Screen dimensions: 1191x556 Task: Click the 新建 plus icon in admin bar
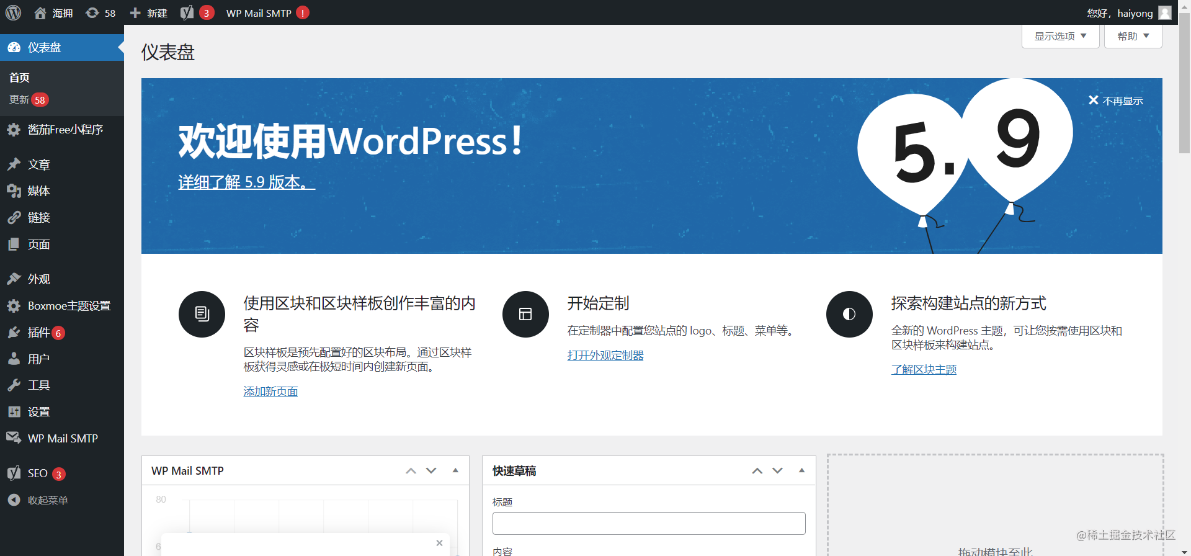tap(135, 13)
